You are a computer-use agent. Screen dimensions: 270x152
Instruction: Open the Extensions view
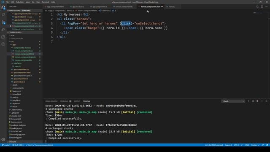(3, 37)
